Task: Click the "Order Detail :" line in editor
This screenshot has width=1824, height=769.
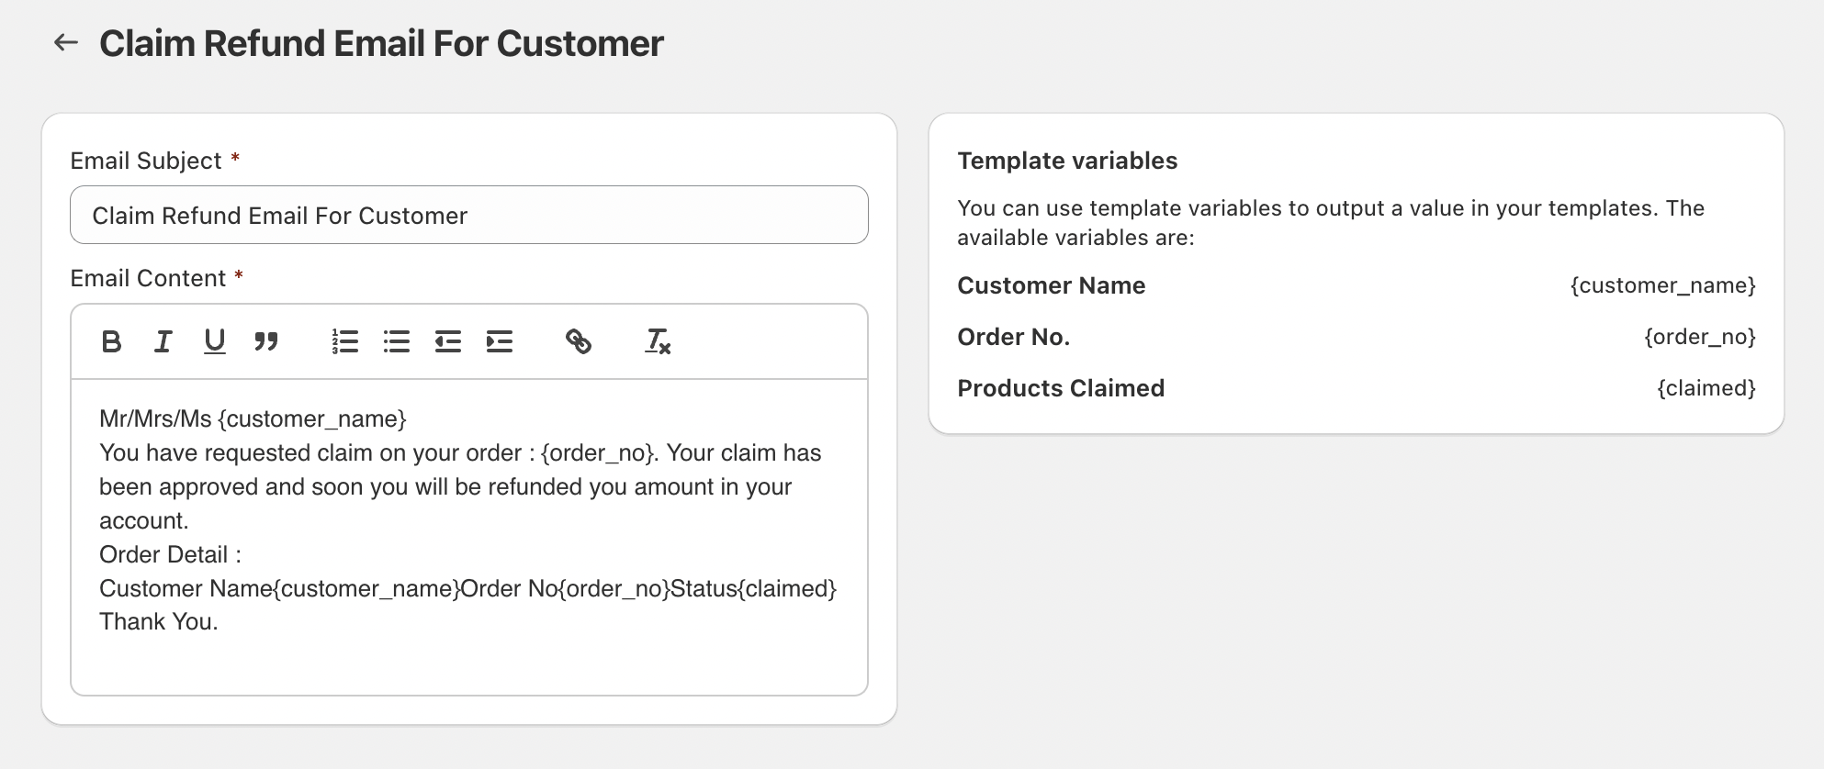Action: [170, 554]
